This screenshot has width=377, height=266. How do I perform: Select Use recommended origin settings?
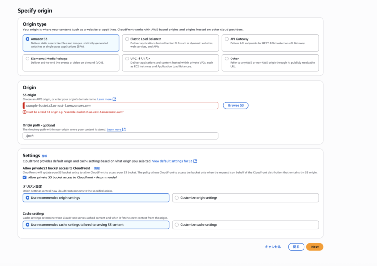[x=28, y=198]
